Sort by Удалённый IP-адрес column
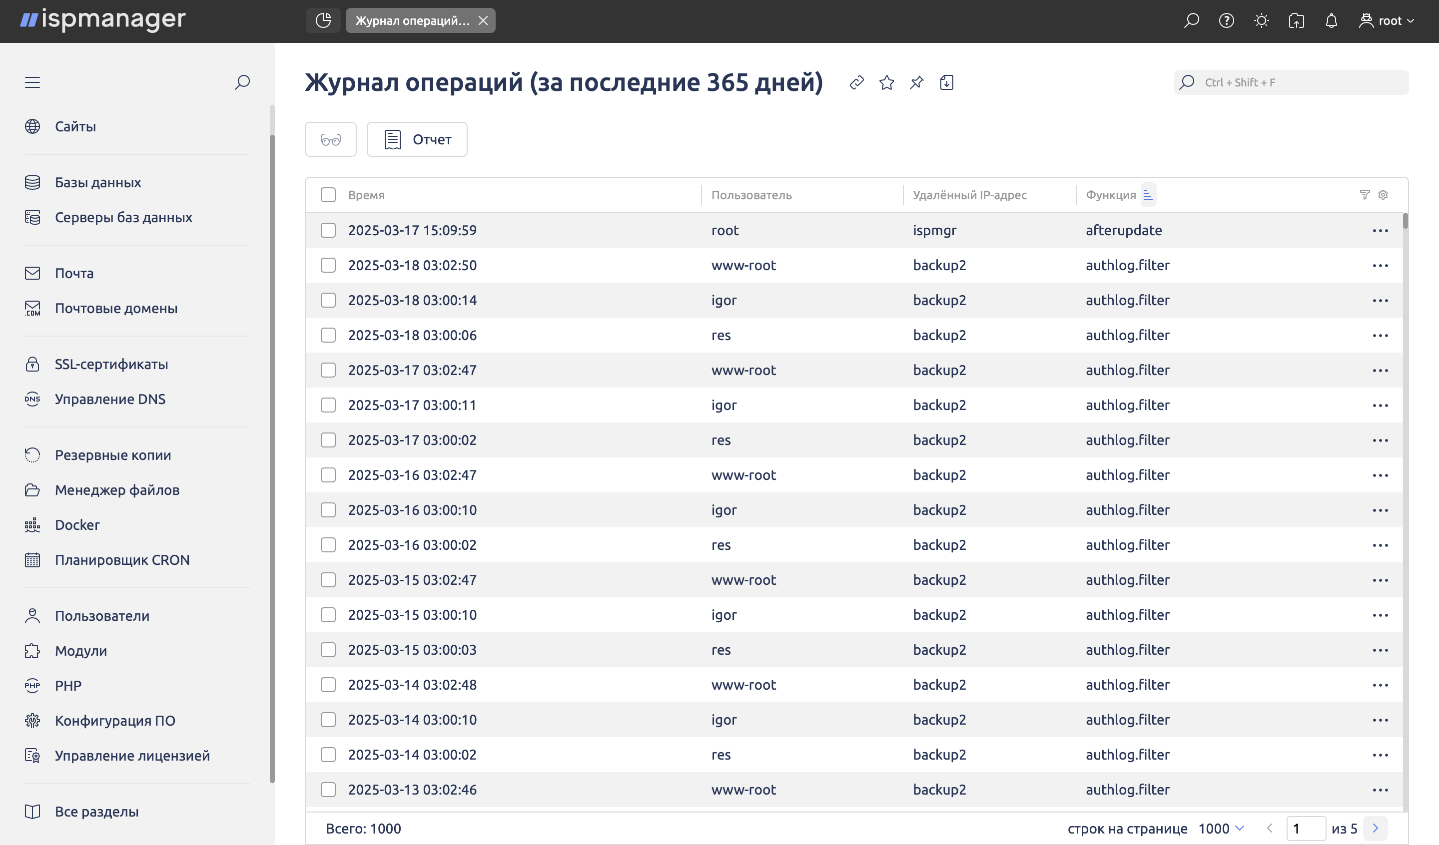This screenshot has height=845, width=1439. point(970,195)
